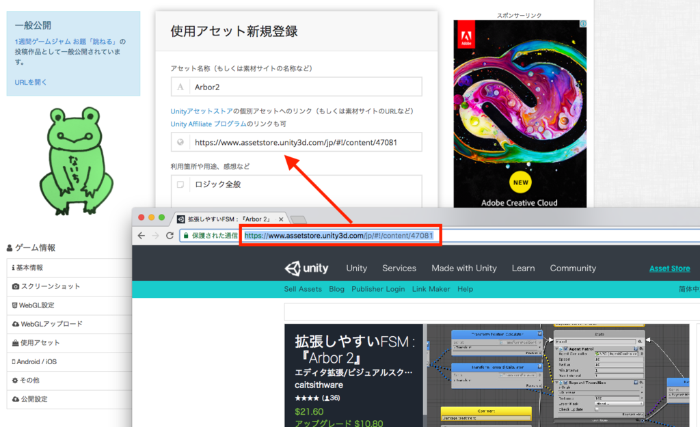Click the ロジック全般 comment textarea

(297, 191)
